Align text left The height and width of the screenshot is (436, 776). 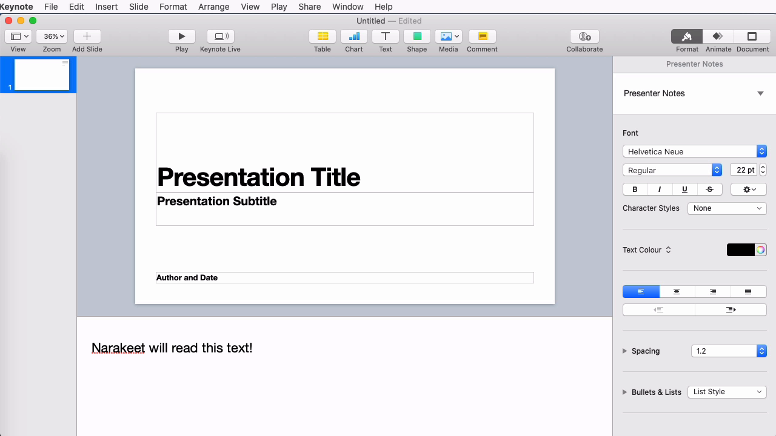(x=641, y=292)
